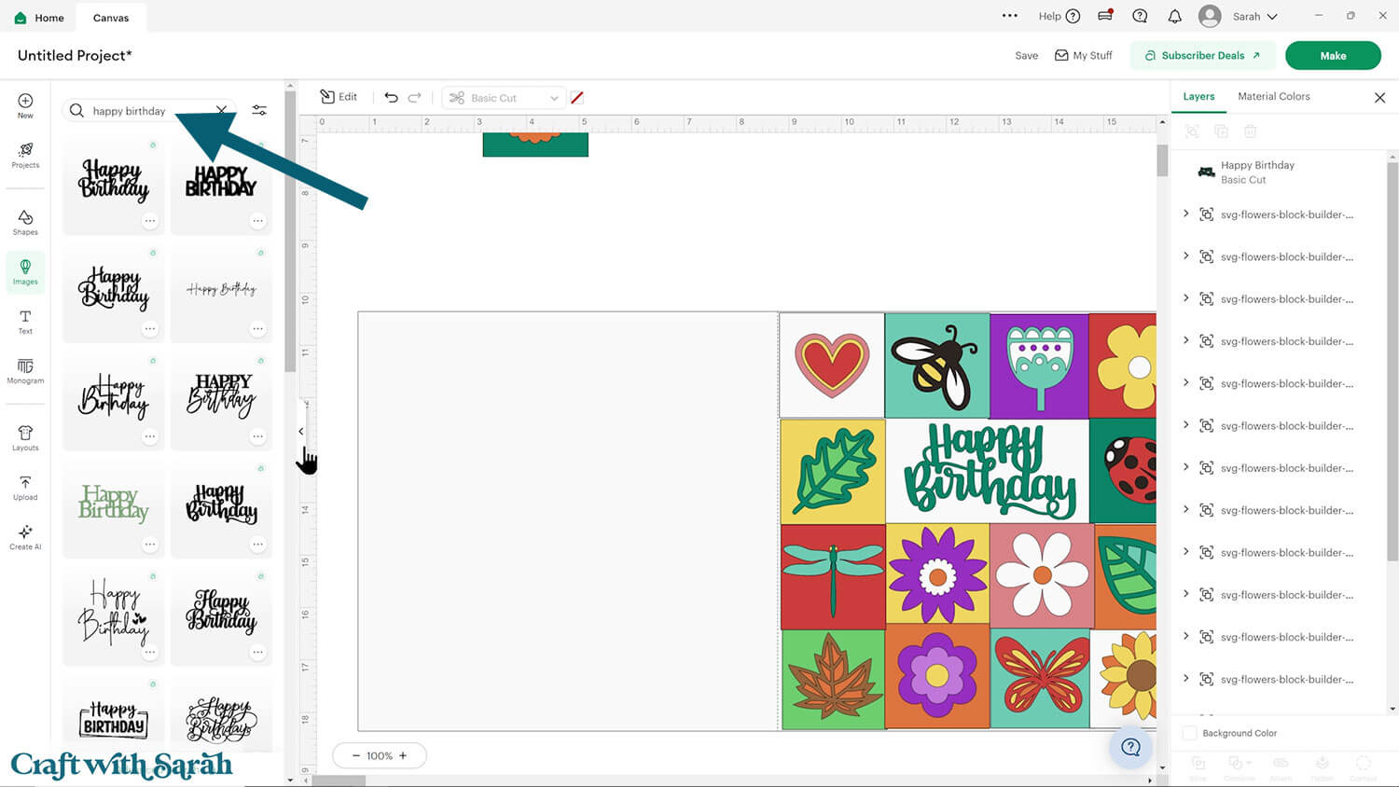The height and width of the screenshot is (787, 1399).
Task: Launch the Create AI tool
Action: tap(25, 537)
